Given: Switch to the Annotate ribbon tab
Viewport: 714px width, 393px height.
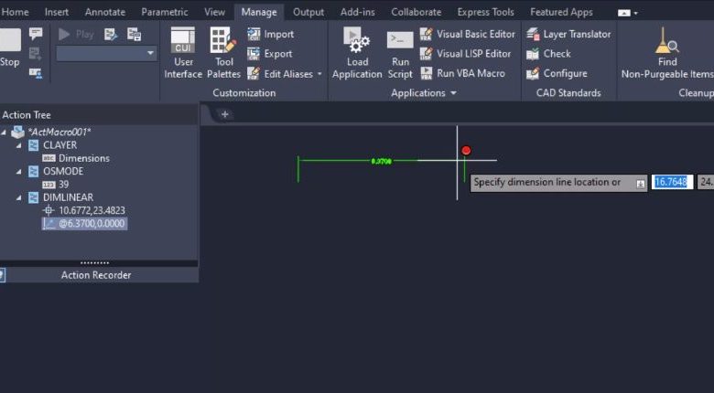Looking at the screenshot, I should tap(105, 12).
